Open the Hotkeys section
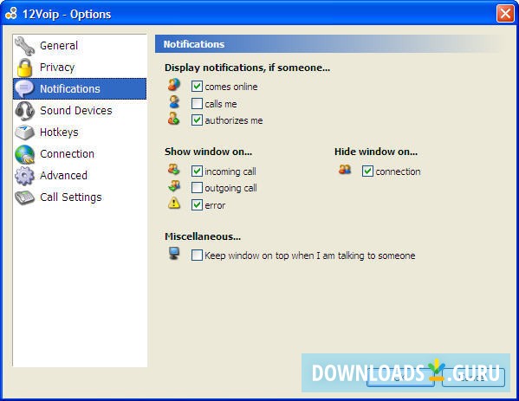Image resolution: width=519 pixels, height=401 pixels. pos(80,132)
